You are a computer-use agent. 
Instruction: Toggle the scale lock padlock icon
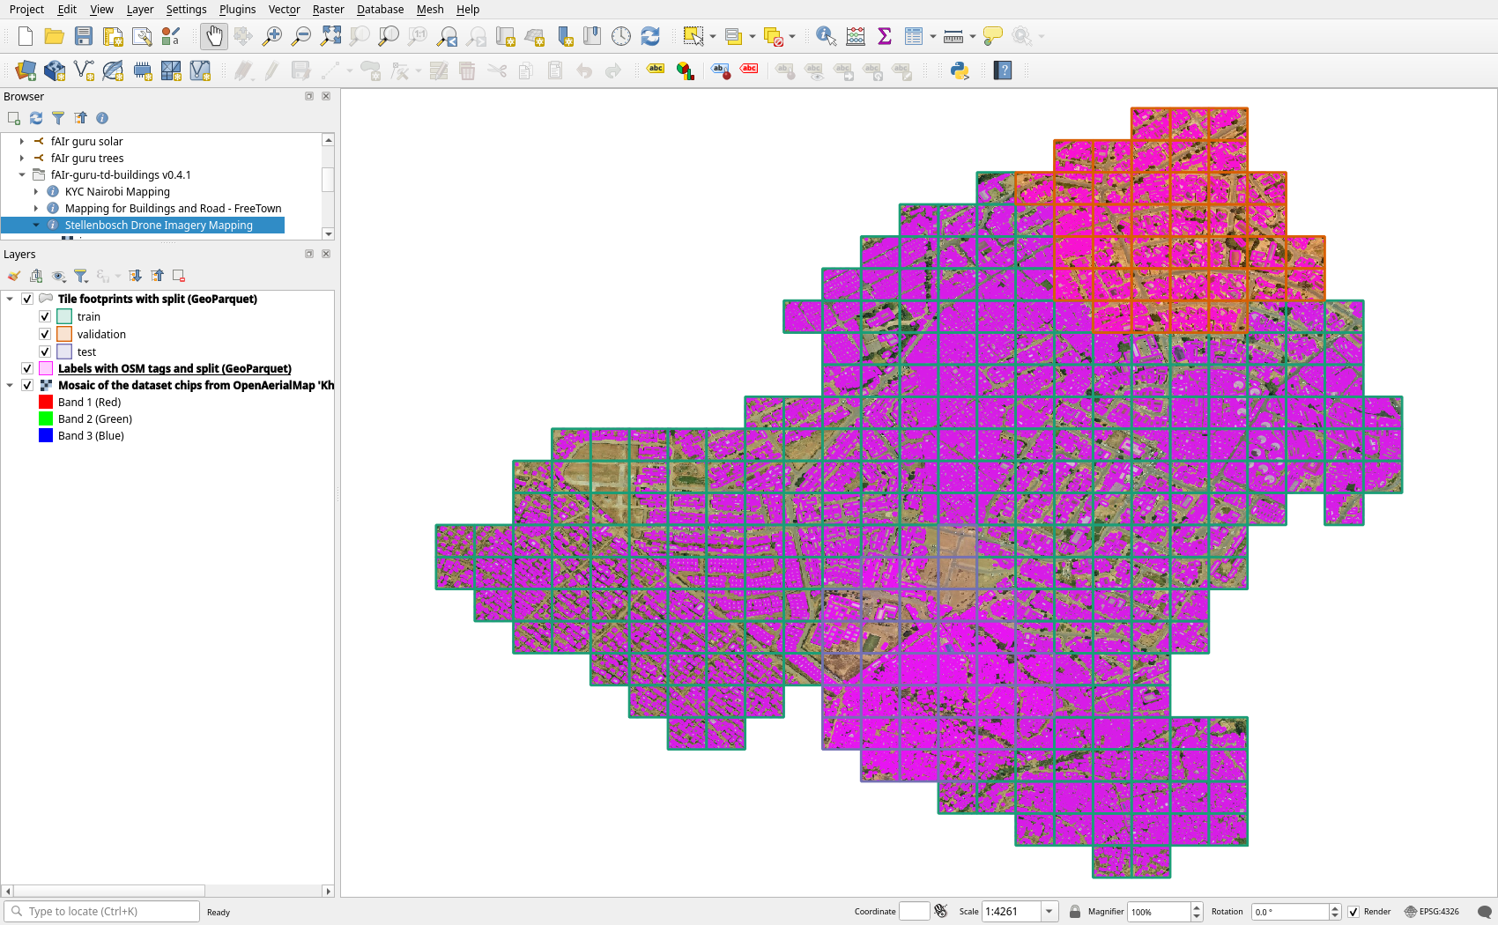click(x=1075, y=912)
